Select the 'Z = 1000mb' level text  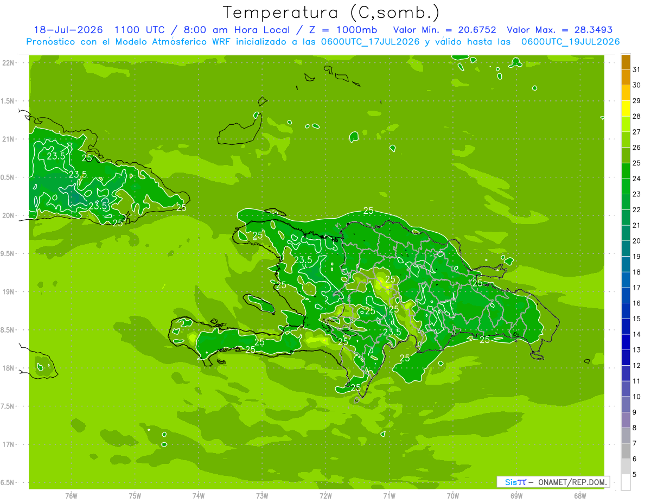(x=343, y=30)
